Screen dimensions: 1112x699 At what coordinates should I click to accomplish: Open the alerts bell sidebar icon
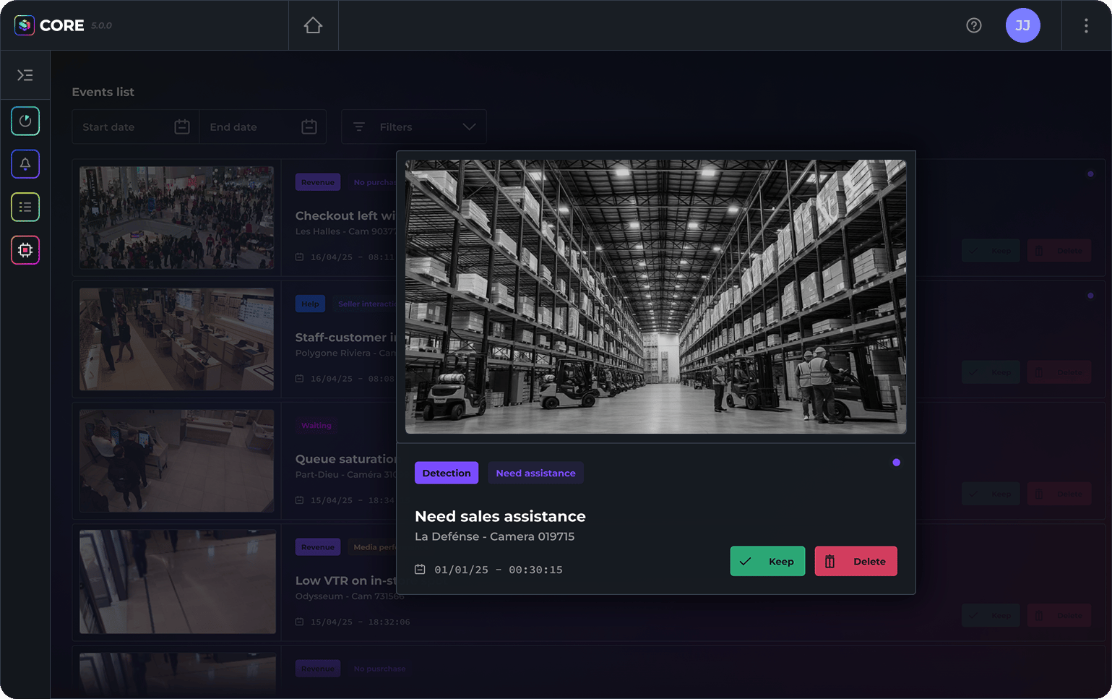[x=25, y=164]
